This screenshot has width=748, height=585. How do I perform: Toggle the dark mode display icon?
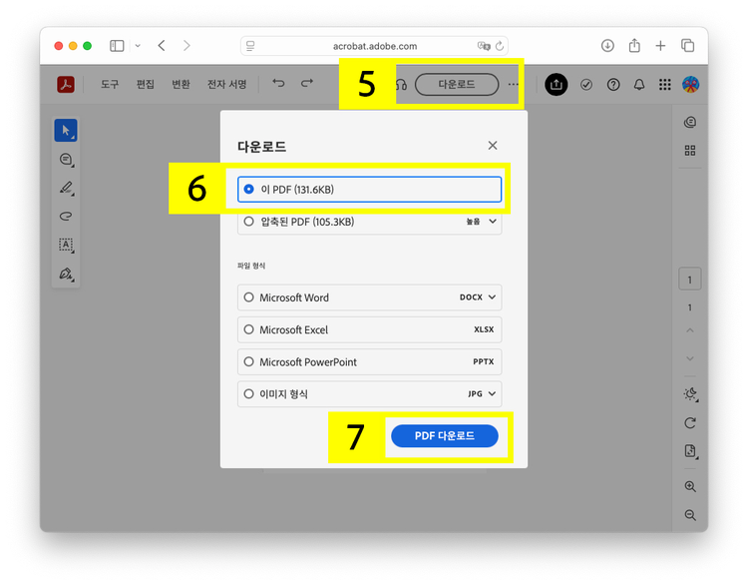point(690,394)
